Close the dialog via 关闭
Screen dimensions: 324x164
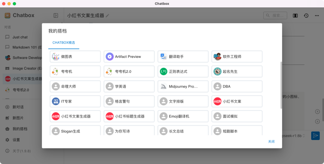(x=271, y=142)
